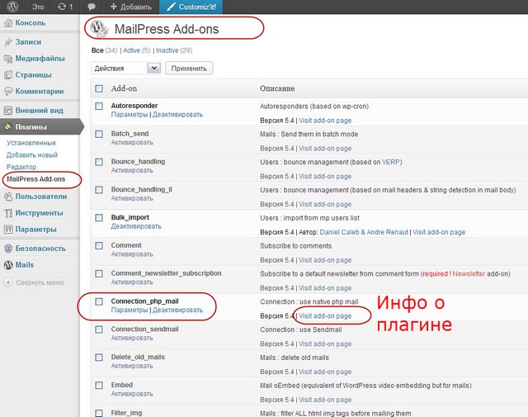
Task: Click the Медиафайлы media icon
Action: point(8,59)
